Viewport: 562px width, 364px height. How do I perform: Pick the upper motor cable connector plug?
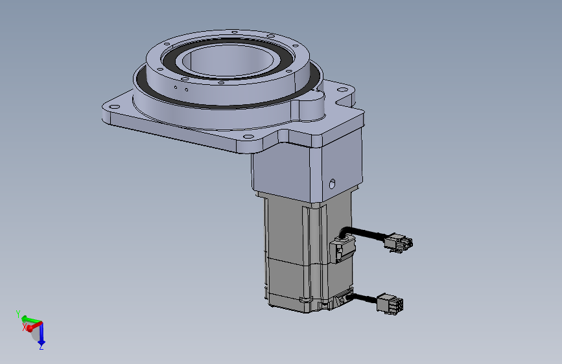pos(398,242)
